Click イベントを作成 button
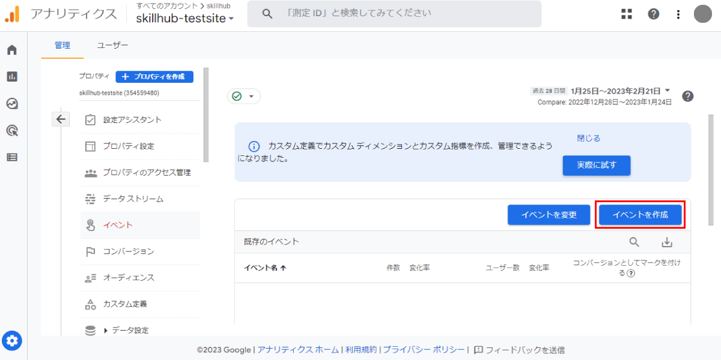 (640, 215)
